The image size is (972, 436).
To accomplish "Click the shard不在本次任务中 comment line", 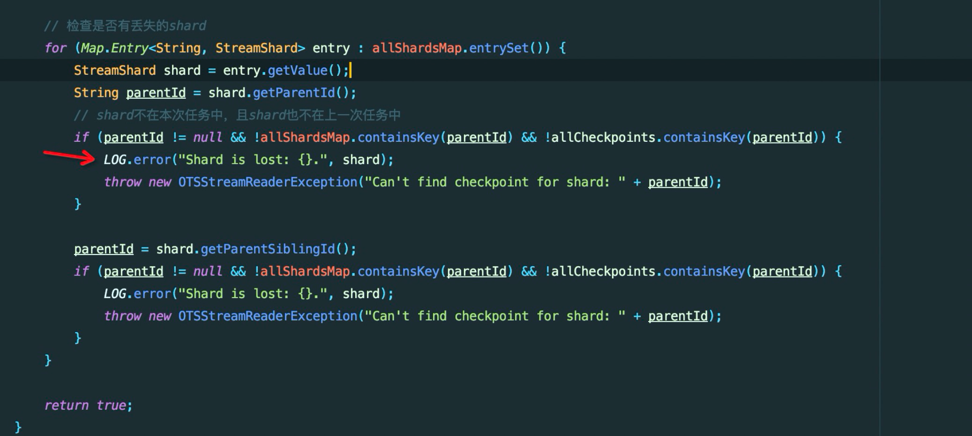I will coord(234,115).
